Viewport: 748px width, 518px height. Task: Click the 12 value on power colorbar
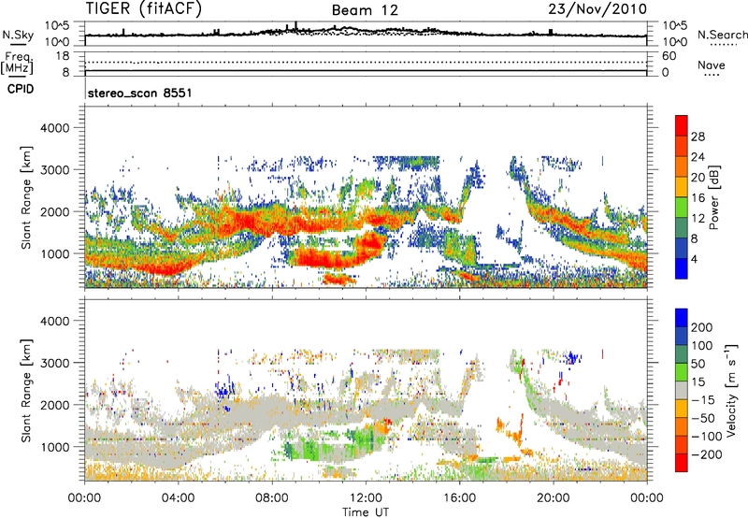(698, 219)
